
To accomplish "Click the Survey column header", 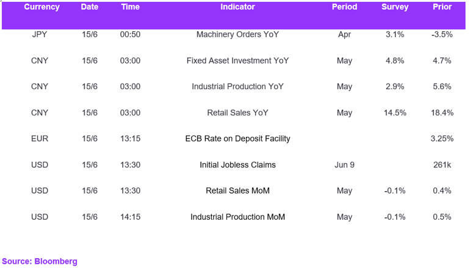I will pos(395,7).
